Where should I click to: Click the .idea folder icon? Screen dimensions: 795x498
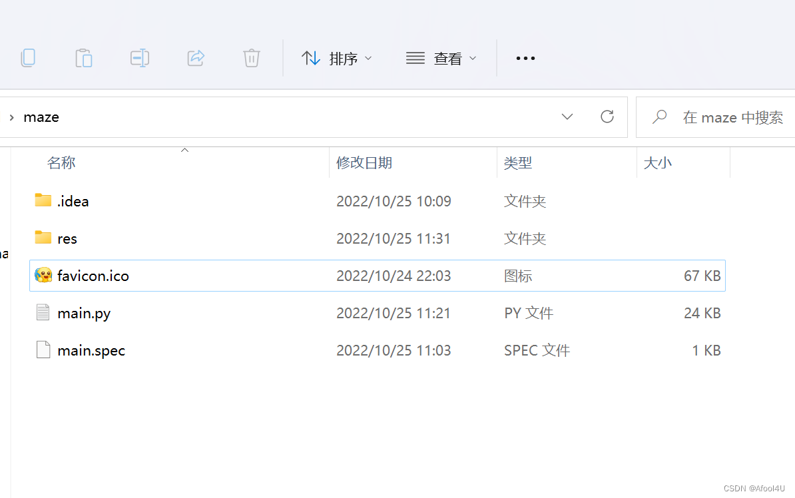[43, 200]
